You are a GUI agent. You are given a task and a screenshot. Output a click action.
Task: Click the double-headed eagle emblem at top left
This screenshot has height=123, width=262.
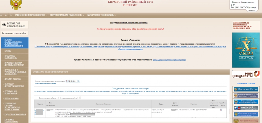click(16, 5)
